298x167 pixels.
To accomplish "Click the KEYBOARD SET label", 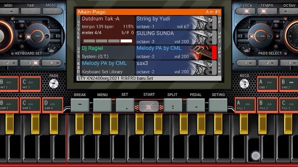I will tap(28, 53).
